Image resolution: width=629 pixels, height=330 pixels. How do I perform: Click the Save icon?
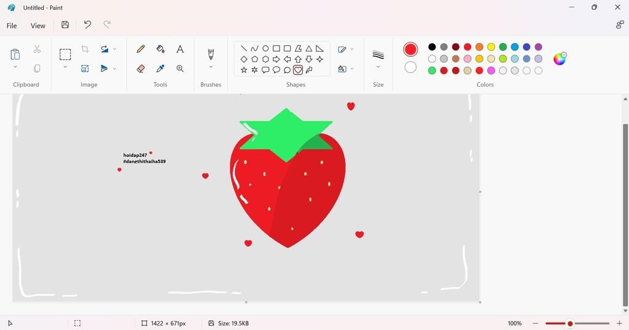[x=65, y=25]
